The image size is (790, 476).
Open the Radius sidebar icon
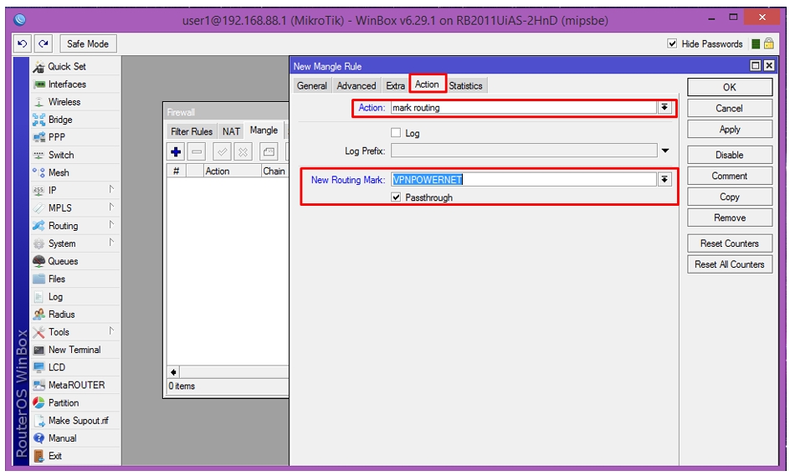pyautogui.click(x=38, y=315)
